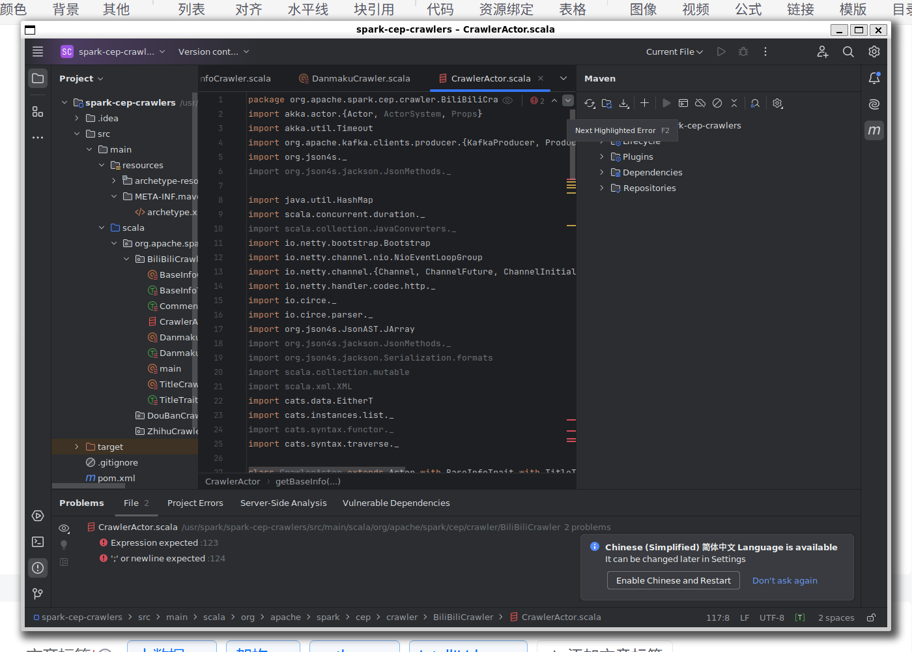The image size is (912, 652).
Task: Click Enable Chinese and Restart button
Action: (x=674, y=580)
